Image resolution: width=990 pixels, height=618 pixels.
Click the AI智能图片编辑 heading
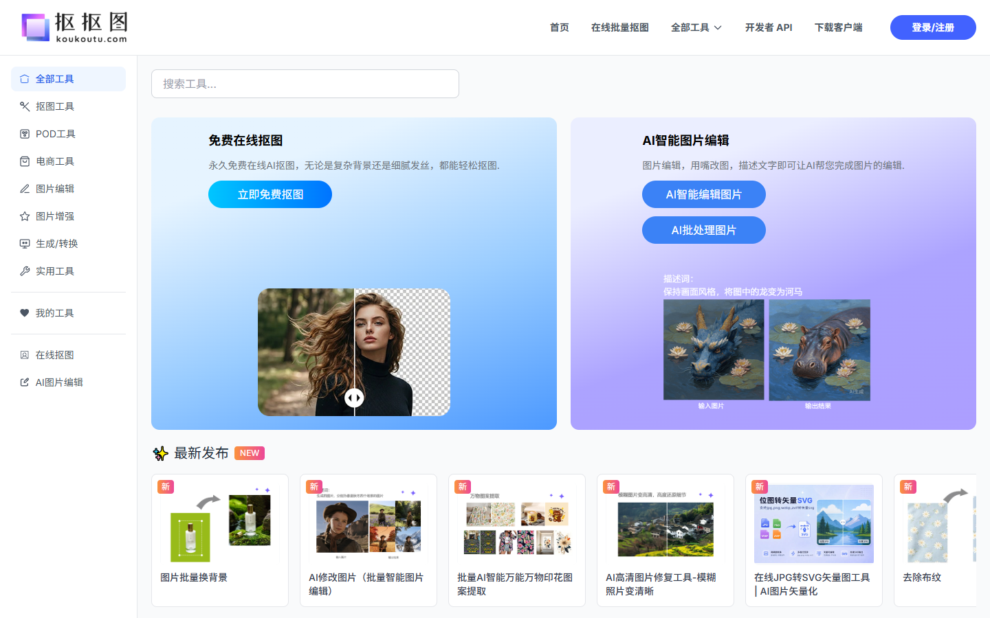pyautogui.click(x=685, y=140)
